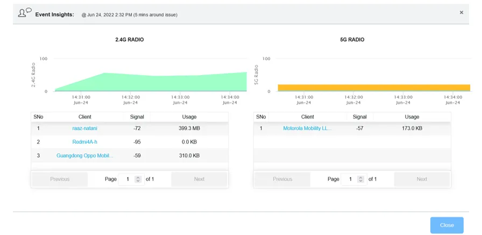The width and height of the screenshot is (482, 235).
Task: Select the 310.0 KB usage cell
Action: point(189,156)
